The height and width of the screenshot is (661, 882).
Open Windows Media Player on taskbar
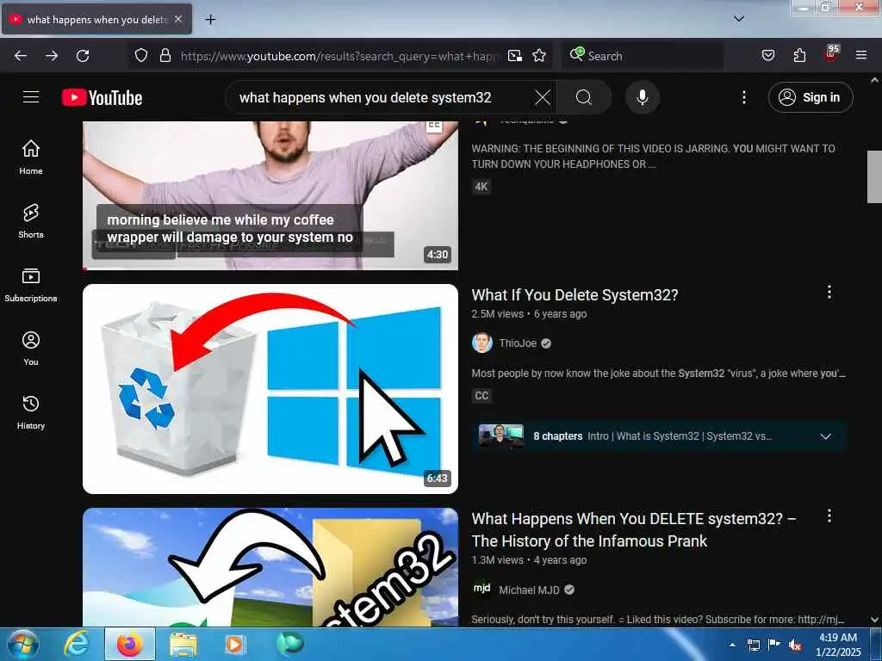tap(234, 644)
